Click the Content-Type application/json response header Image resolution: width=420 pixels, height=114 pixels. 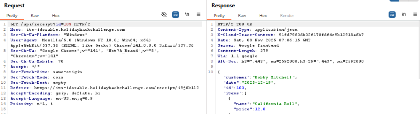258,29
